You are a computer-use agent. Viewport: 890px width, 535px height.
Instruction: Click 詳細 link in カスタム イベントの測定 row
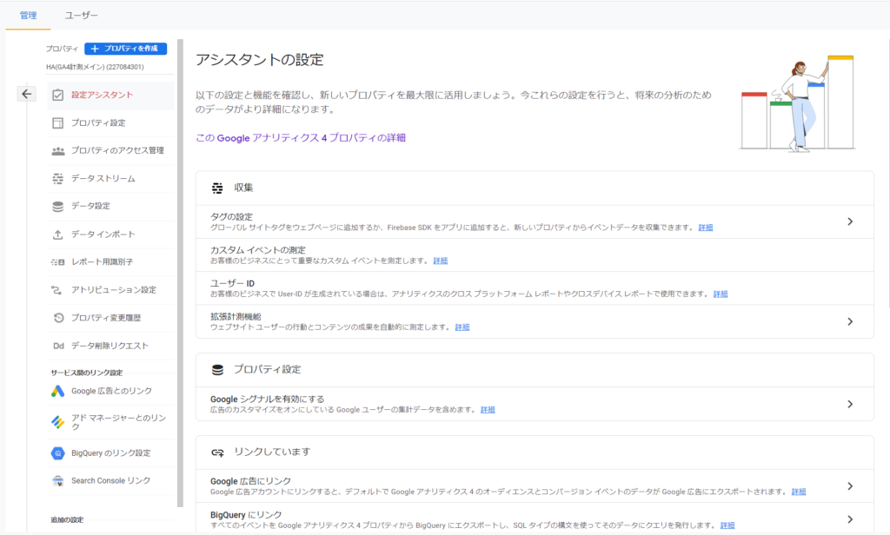[x=441, y=261]
